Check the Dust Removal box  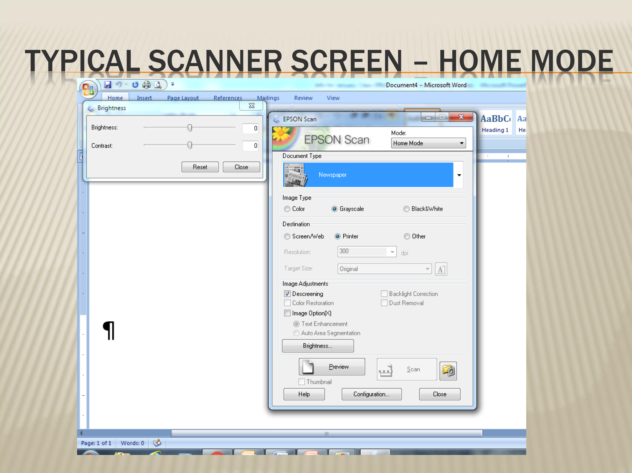(x=384, y=303)
